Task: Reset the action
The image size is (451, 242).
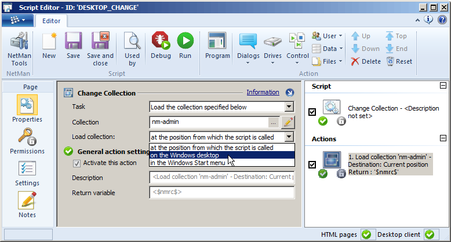Action: pos(399,61)
